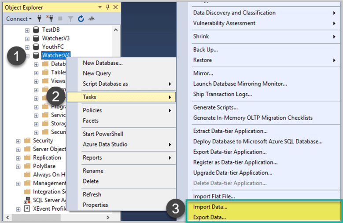Select New Database... from context menu
This screenshot has width=343, height=223.
[121, 63]
